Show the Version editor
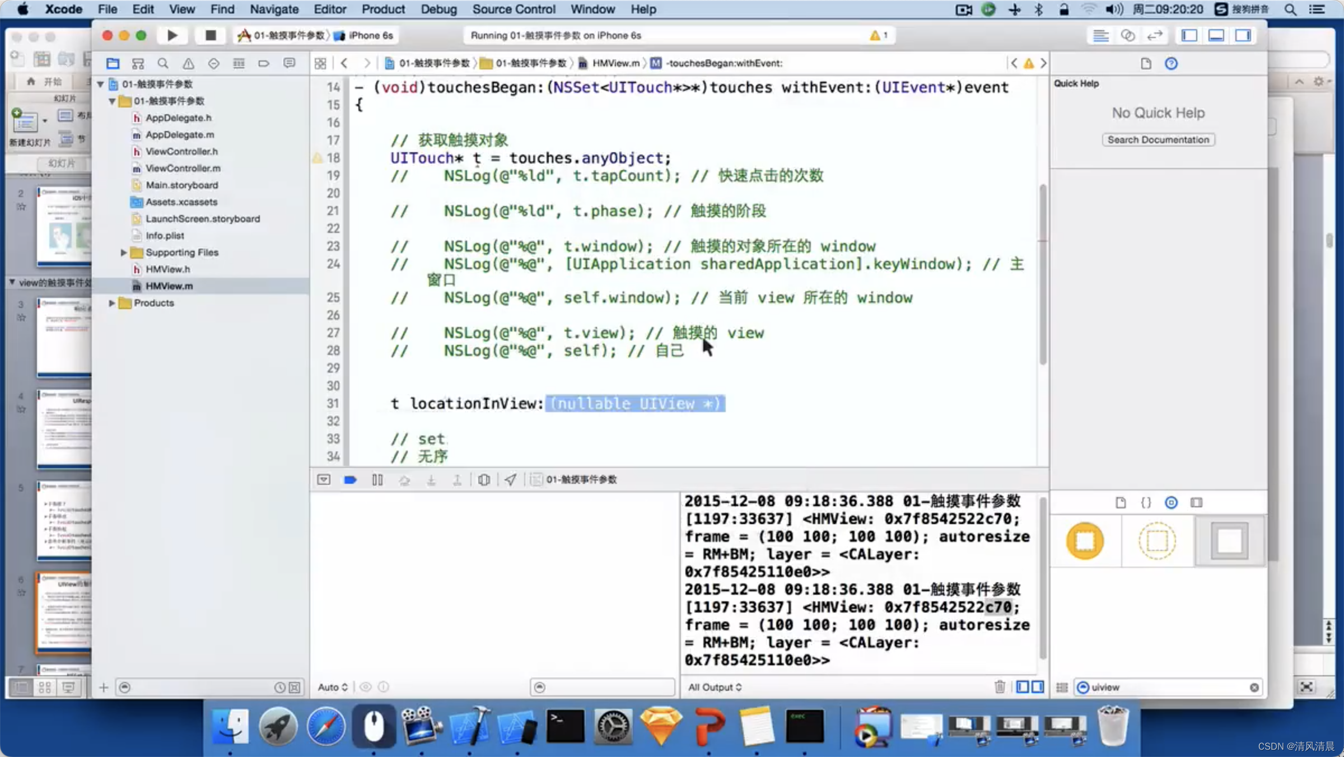Viewport: 1344px width, 757px height. coord(1155,36)
